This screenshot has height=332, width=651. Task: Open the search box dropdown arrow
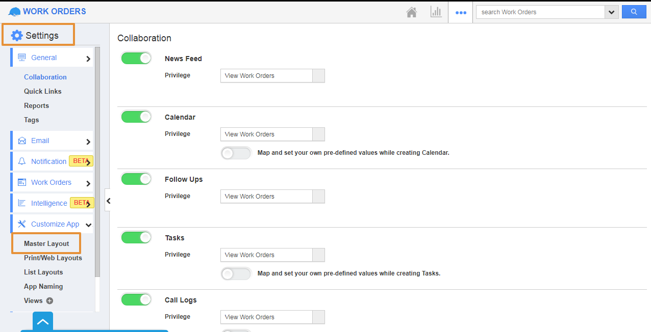coord(611,12)
